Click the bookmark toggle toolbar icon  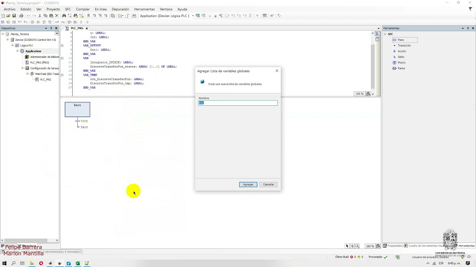89,16
